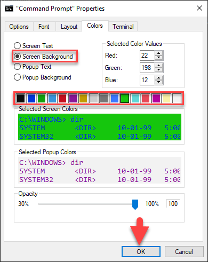
Task: Click the Blue value input field
Action: click(x=147, y=80)
